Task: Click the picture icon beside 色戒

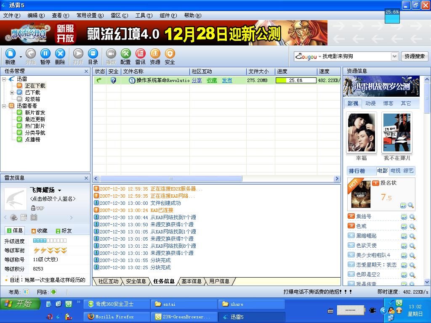Action: click(x=404, y=226)
